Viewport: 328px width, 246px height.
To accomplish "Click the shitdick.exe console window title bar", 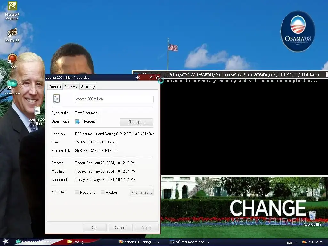I will coord(230,74).
